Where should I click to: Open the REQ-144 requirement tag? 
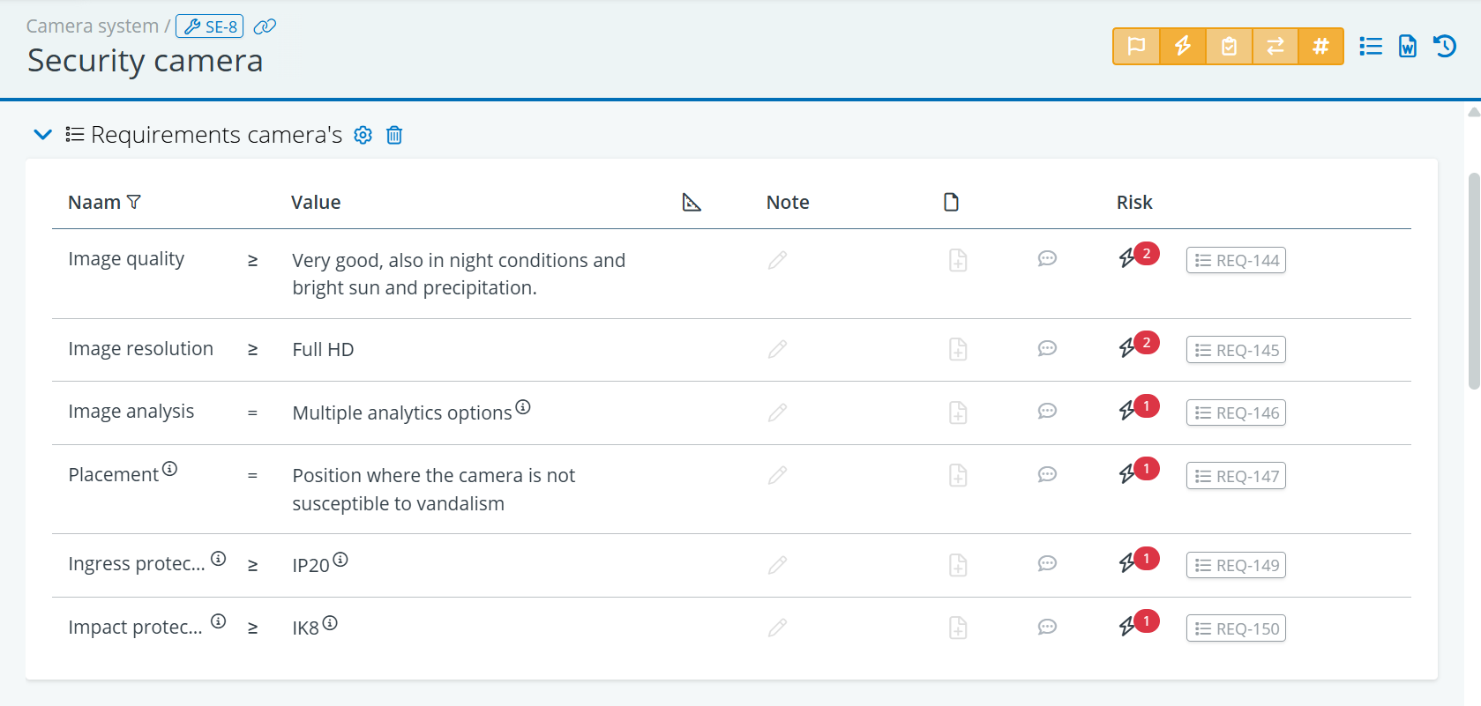1236,261
